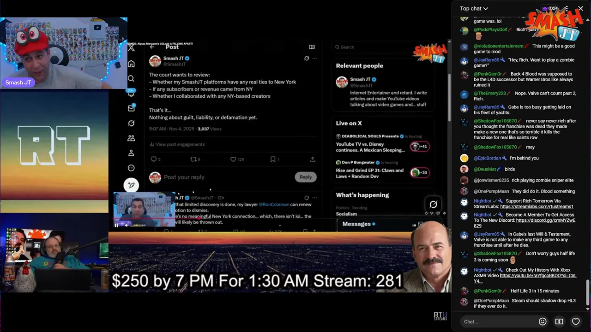Open the +30 listeners badge
This screenshot has height=332, width=591.
420,173
